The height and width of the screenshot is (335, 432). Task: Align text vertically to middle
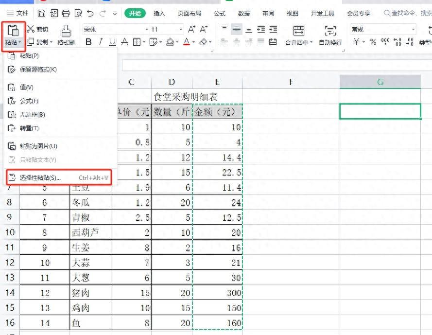(x=236, y=29)
